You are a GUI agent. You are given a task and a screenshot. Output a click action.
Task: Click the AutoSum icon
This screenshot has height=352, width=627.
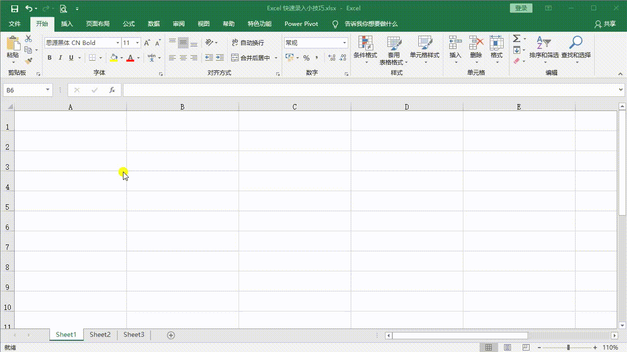(516, 39)
